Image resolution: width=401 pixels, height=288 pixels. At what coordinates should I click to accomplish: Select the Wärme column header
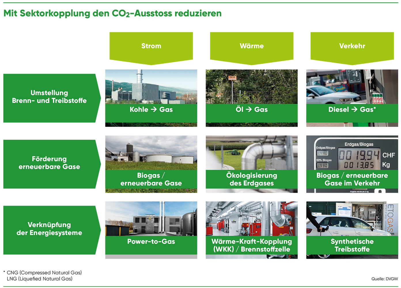coord(251,46)
